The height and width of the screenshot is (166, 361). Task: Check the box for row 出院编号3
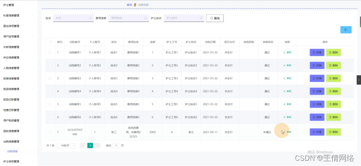pos(50,78)
